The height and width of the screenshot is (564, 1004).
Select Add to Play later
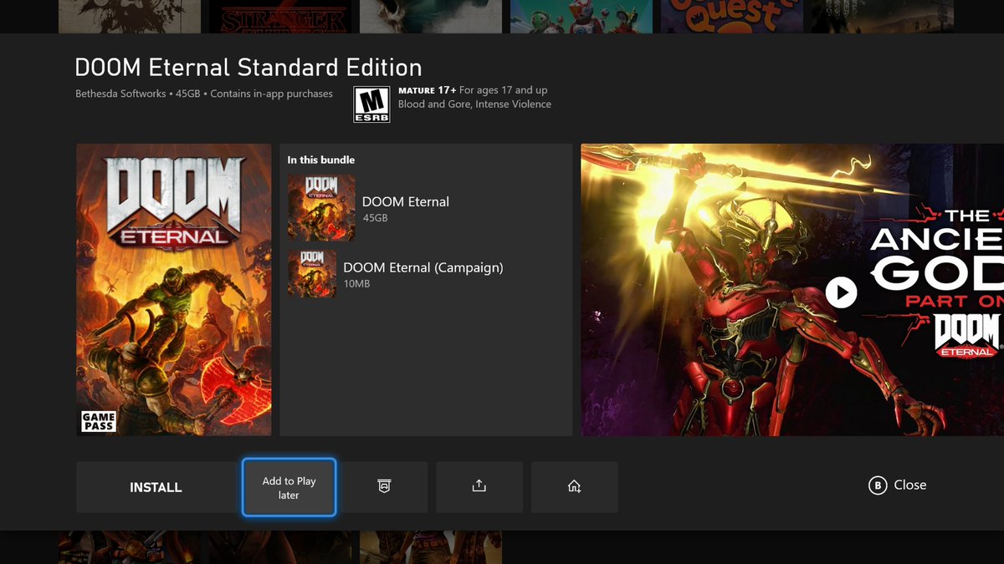tap(289, 487)
